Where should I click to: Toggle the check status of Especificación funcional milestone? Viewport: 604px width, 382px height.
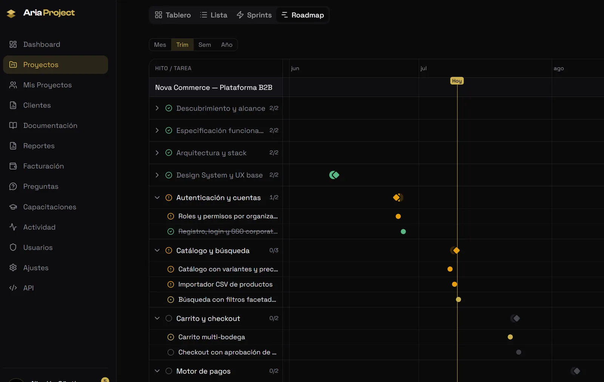click(169, 130)
